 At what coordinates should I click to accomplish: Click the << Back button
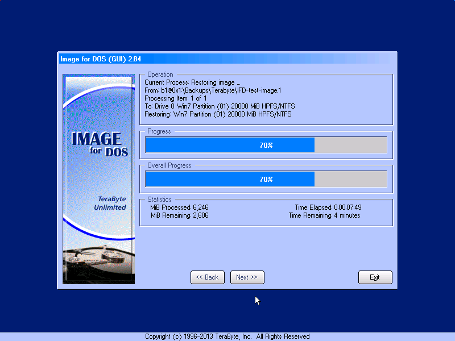click(207, 277)
